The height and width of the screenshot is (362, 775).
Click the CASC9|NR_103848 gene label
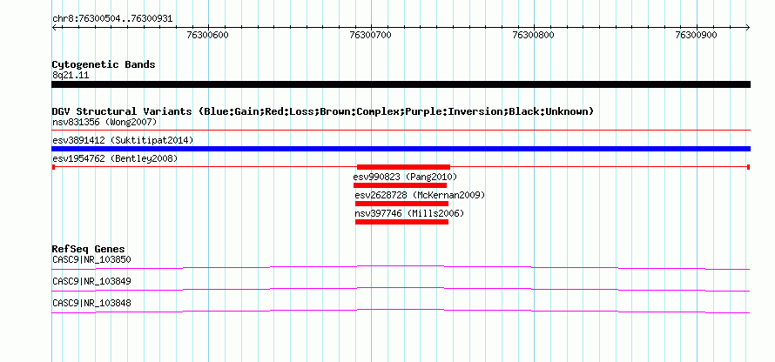pyautogui.click(x=91, y=303)
